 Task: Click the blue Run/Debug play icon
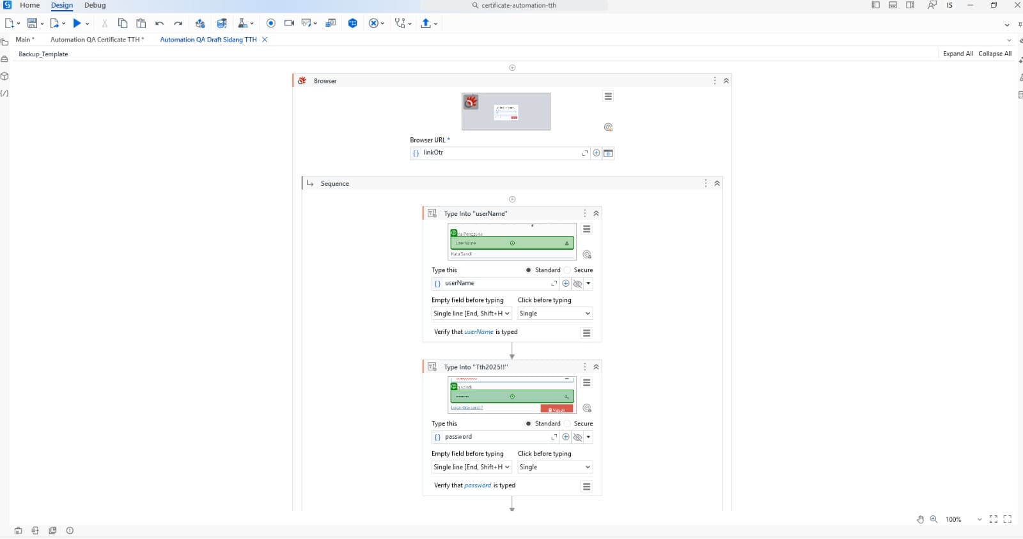click(x=77, y=23)
